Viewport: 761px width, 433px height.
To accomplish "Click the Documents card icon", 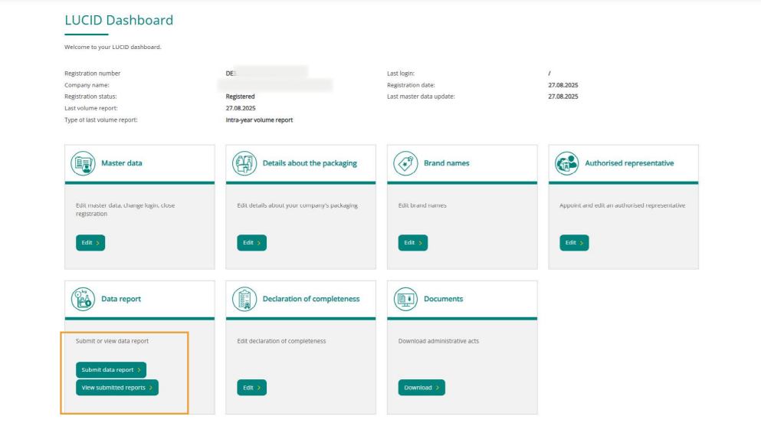I will 405,299.
